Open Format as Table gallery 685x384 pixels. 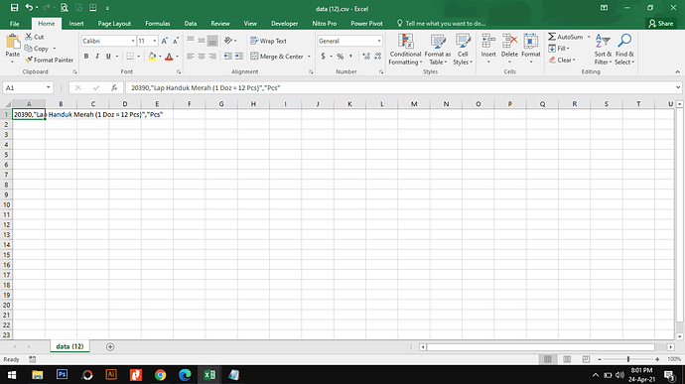click(437, 50)
